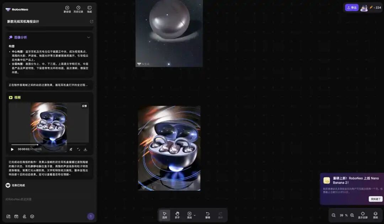Zoom out the canvas with minus magnifier
Screen dimensions: 384x224
tap(334, 215)
